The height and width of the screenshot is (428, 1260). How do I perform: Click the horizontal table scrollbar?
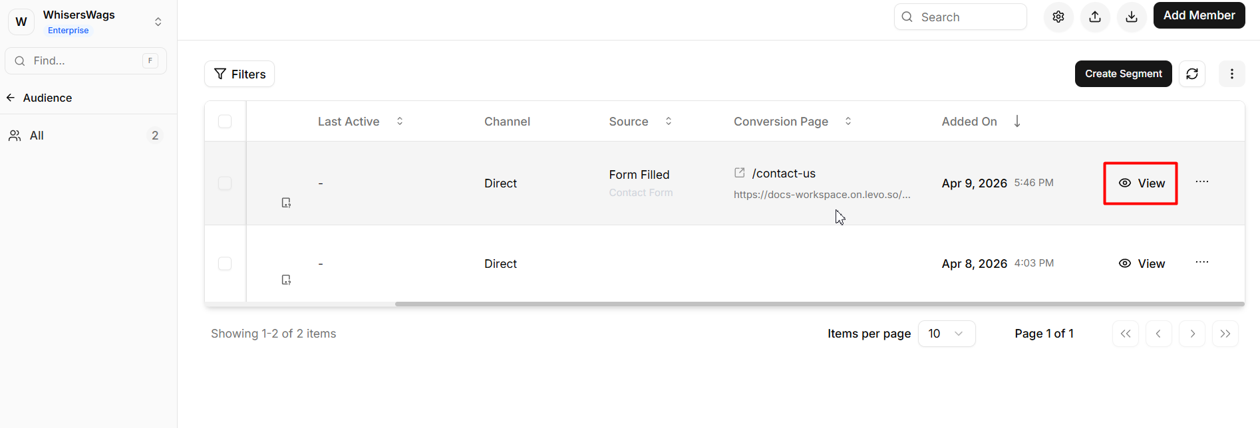[x=819, y=304]
